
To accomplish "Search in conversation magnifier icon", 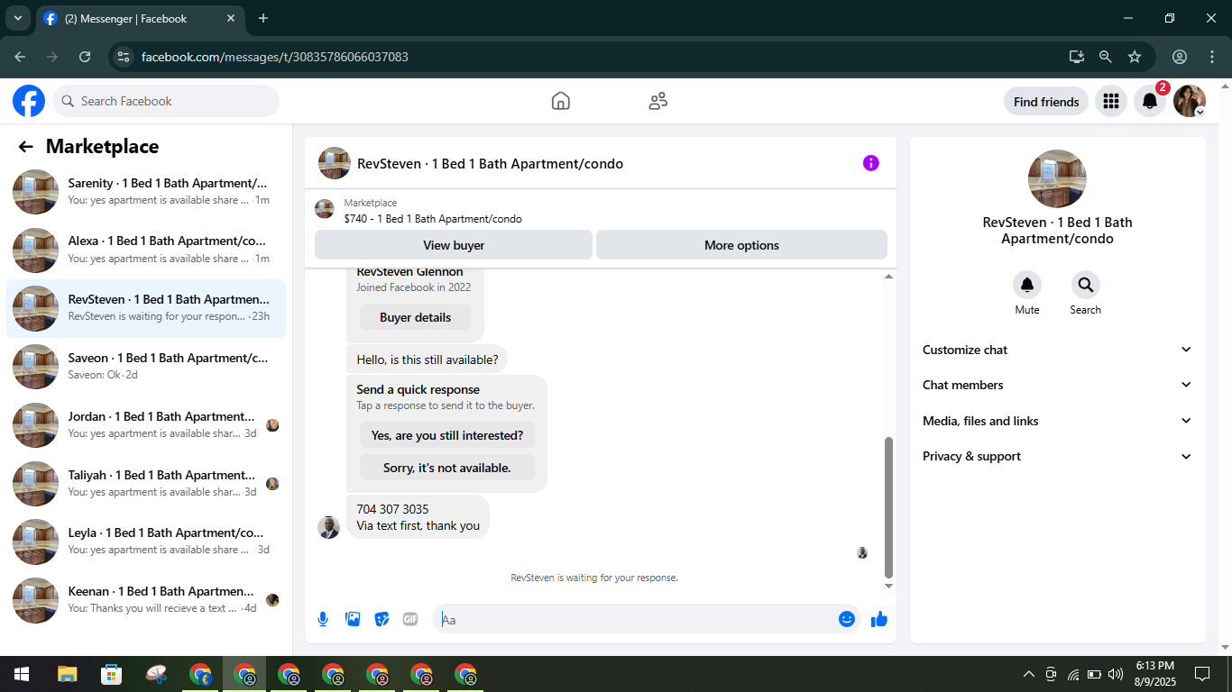I will click(x=1086, y=286).
